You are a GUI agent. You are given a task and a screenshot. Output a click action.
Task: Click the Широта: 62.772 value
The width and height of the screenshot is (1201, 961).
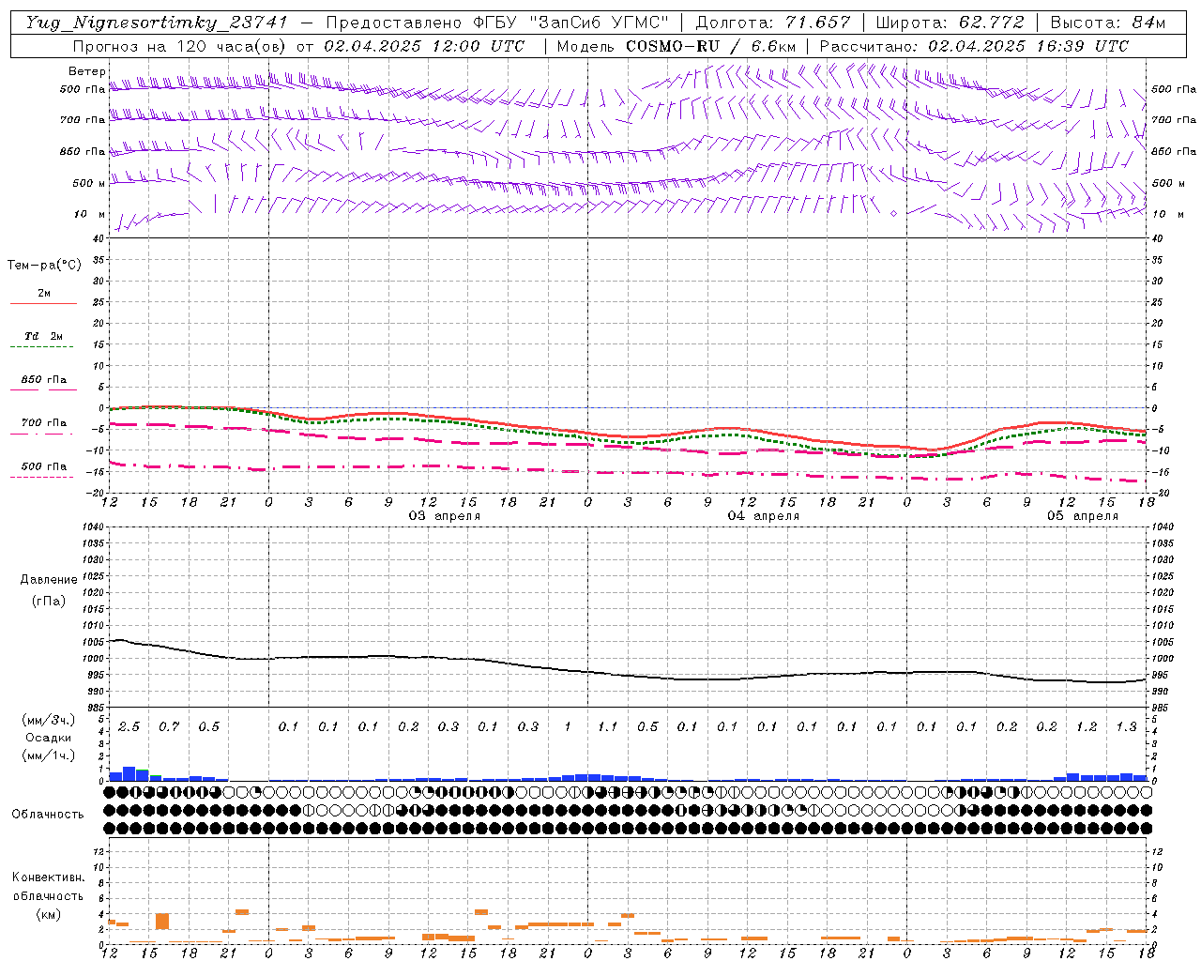click(x=950, y=23)
